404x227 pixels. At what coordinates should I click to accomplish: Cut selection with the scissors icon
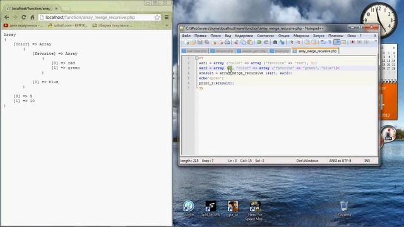pos(236,42)
